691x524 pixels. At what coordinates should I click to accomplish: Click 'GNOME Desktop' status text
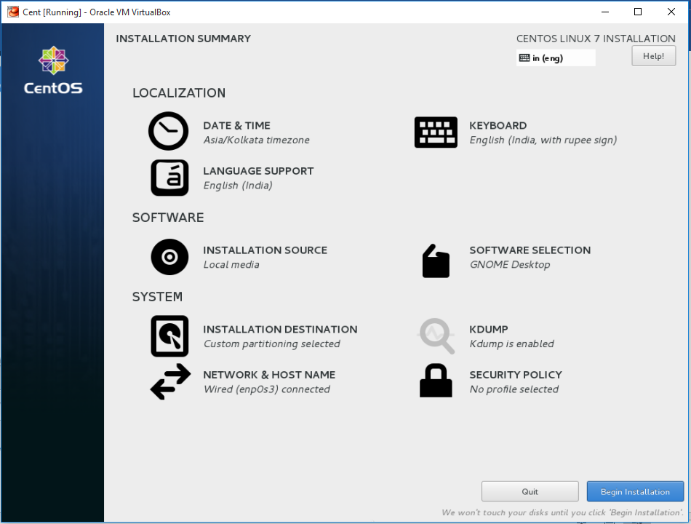coord(510,265)
